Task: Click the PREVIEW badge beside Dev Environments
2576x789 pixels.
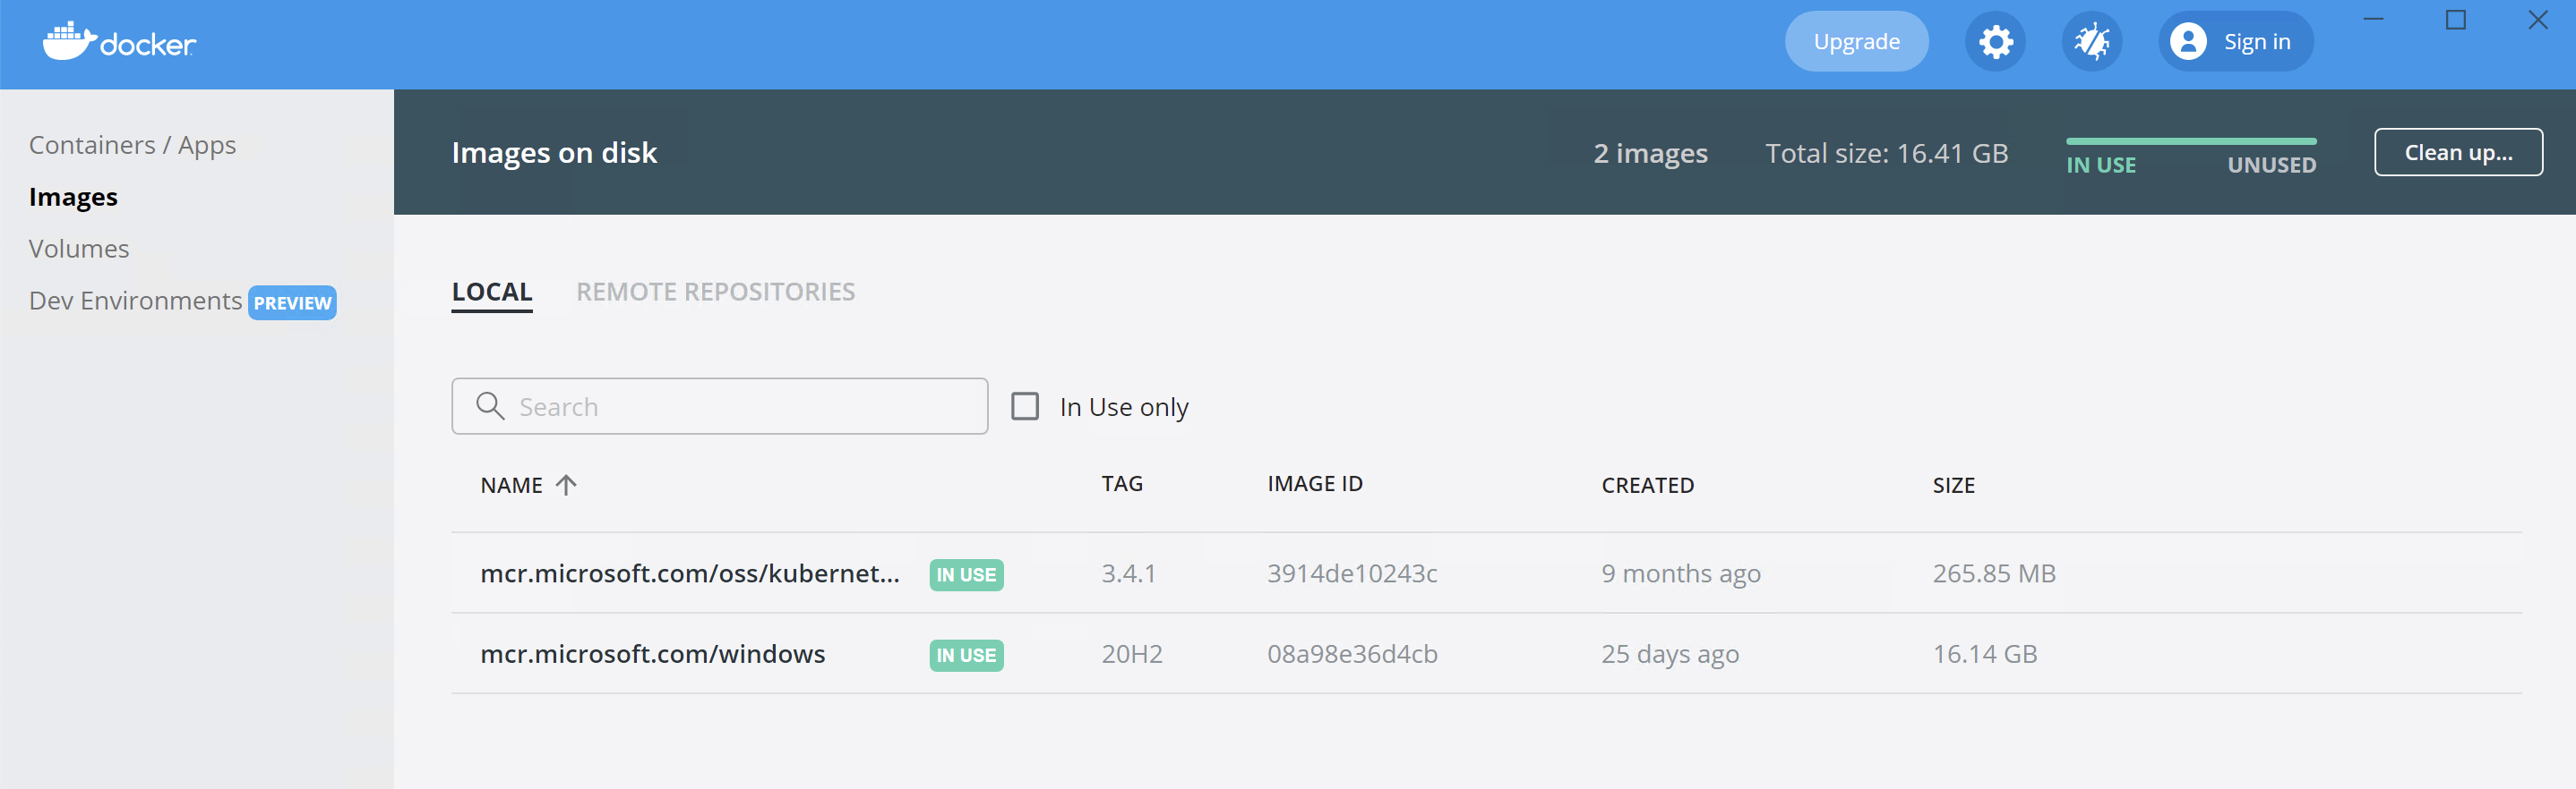Action: 292,302
